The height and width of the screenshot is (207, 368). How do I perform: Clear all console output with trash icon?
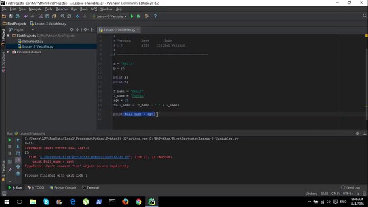click(18, 174)
